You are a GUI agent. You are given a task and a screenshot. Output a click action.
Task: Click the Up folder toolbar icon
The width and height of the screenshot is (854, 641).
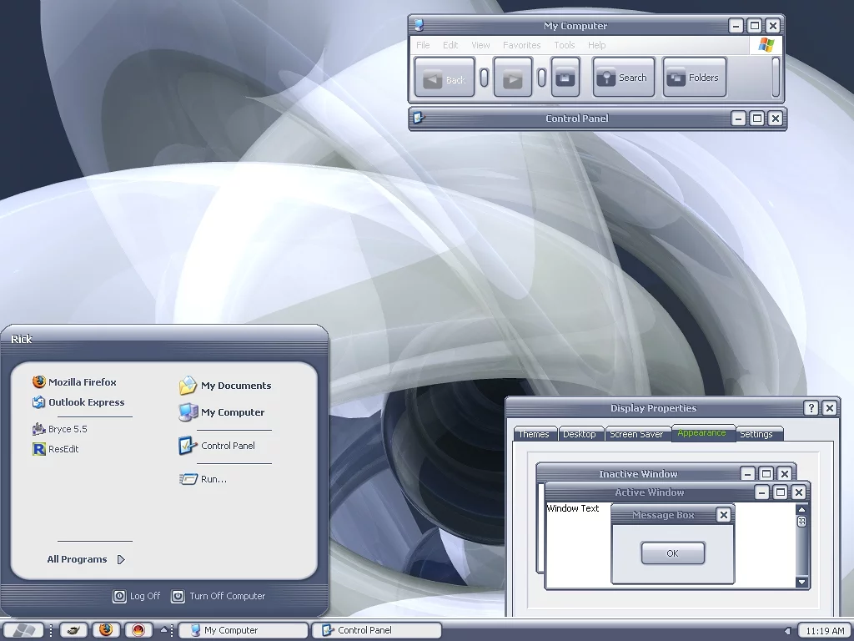(x=565, y=78)
